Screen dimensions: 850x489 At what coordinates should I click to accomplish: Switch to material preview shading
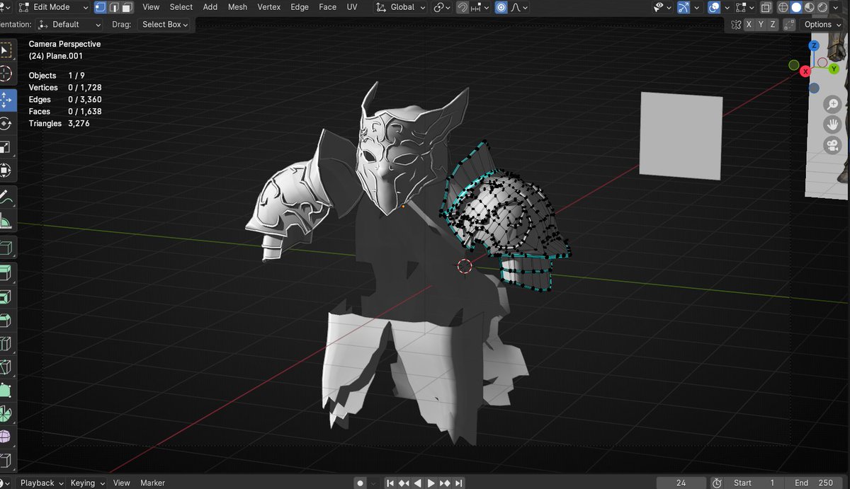pos(810,7)
